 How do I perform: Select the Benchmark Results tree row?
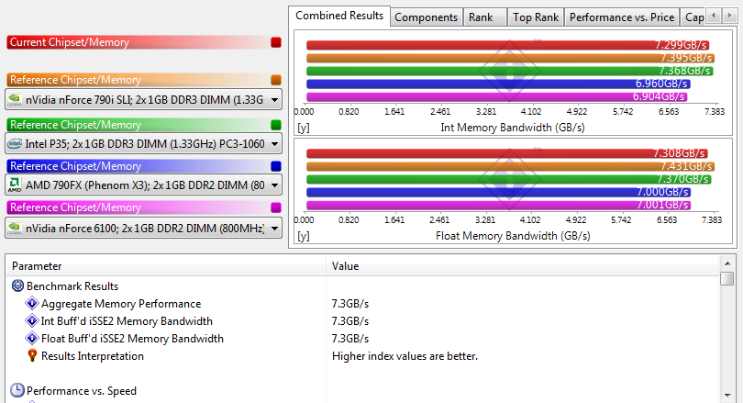[x=362, y=286]
